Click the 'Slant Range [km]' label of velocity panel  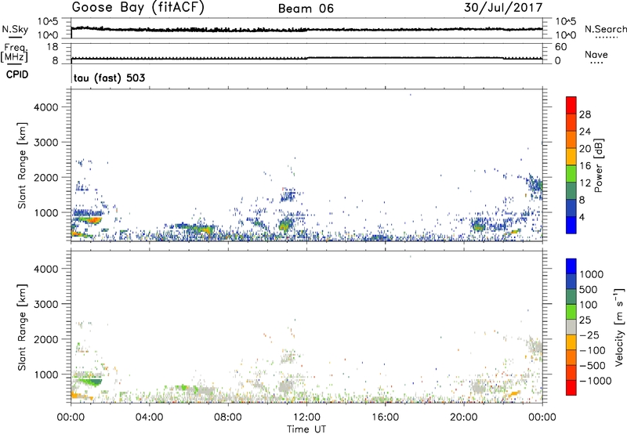click(22, 327)
